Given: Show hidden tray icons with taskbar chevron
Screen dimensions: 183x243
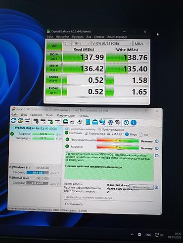Looking at the screenshot, I should [x=132, y=234].
